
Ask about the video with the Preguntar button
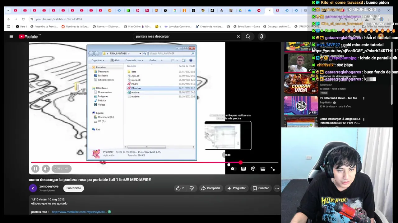coord(236,188)
